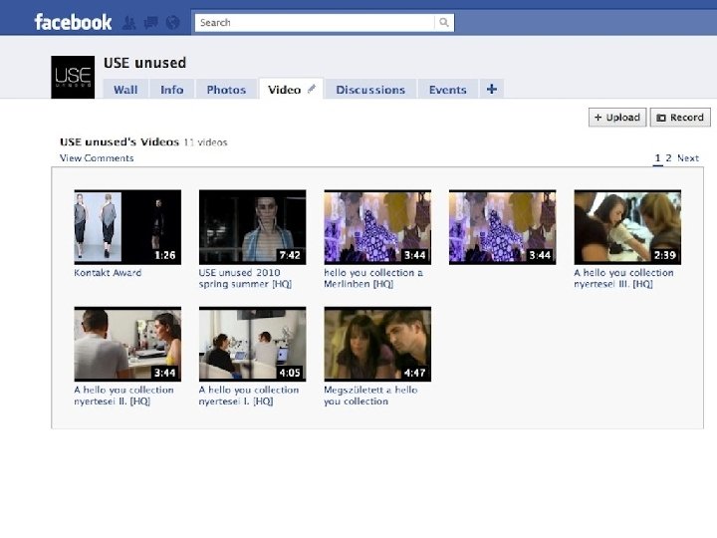Image resolution: width=717 pixels, height=538 pixels.
Task: Click the USE unused page name
Action: [145, 63]
